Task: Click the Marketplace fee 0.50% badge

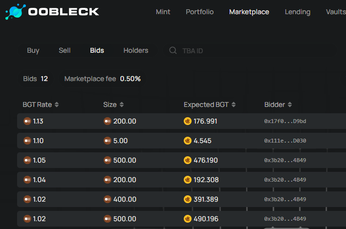Action: click(x=103, y=79)
